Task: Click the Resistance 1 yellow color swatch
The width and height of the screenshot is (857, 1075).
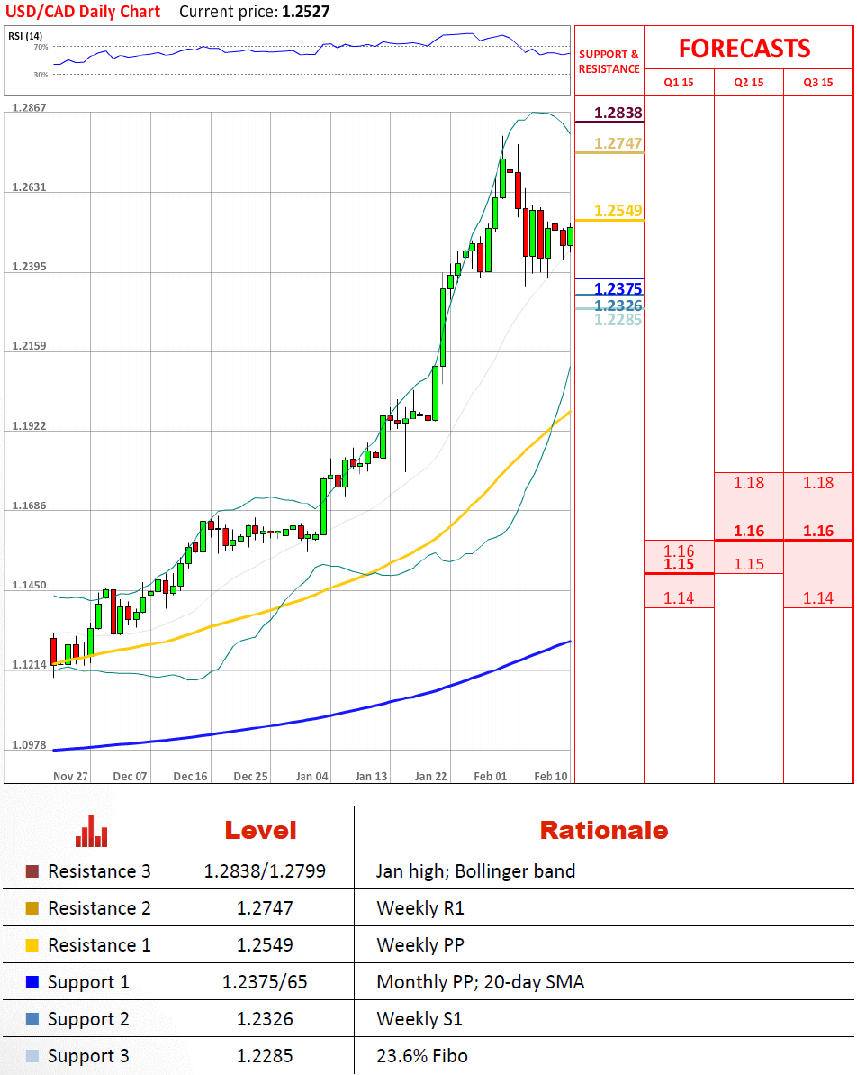Action: 32,945
